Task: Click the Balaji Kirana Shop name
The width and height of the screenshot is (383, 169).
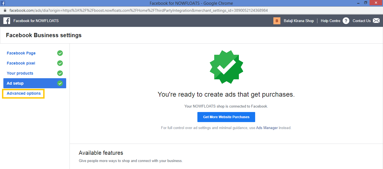Action: [x=299, y=21]
